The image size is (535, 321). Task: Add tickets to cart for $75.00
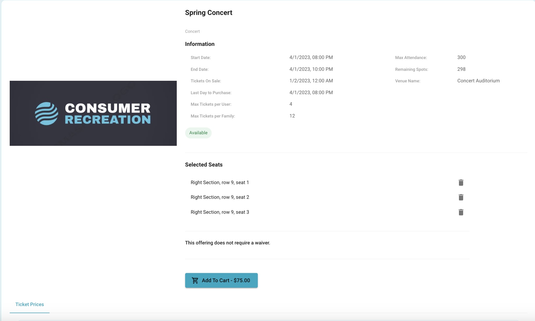tap(221, 280)
